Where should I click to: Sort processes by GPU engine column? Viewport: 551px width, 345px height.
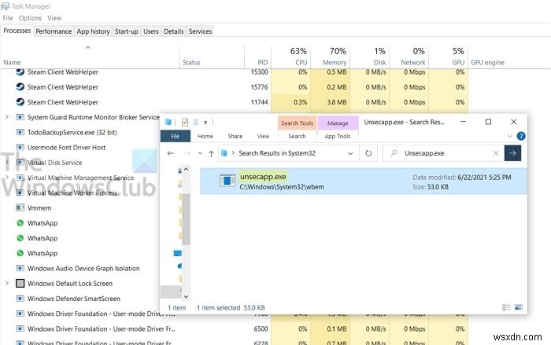coord(487,62)
